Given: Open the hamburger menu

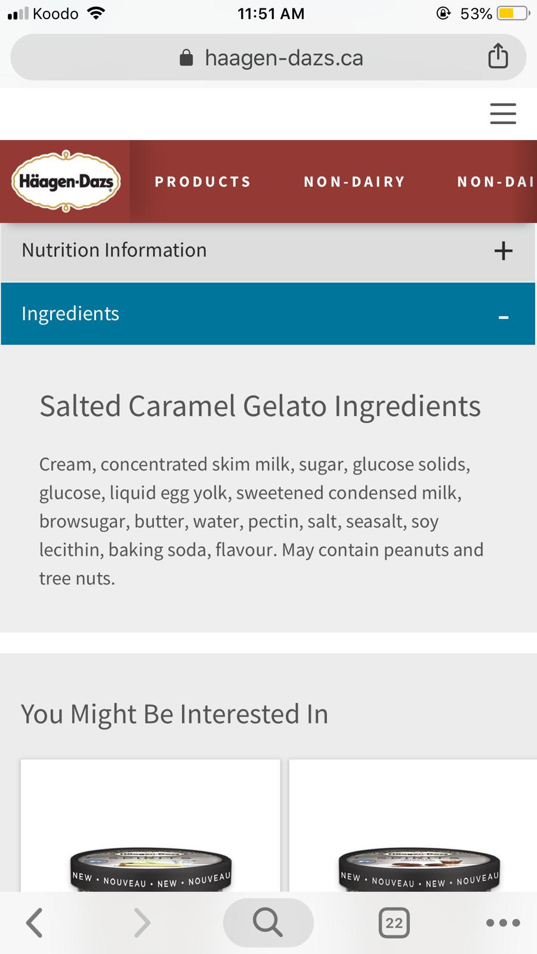Looking at the screenshot, I should (x=503, y=113).
